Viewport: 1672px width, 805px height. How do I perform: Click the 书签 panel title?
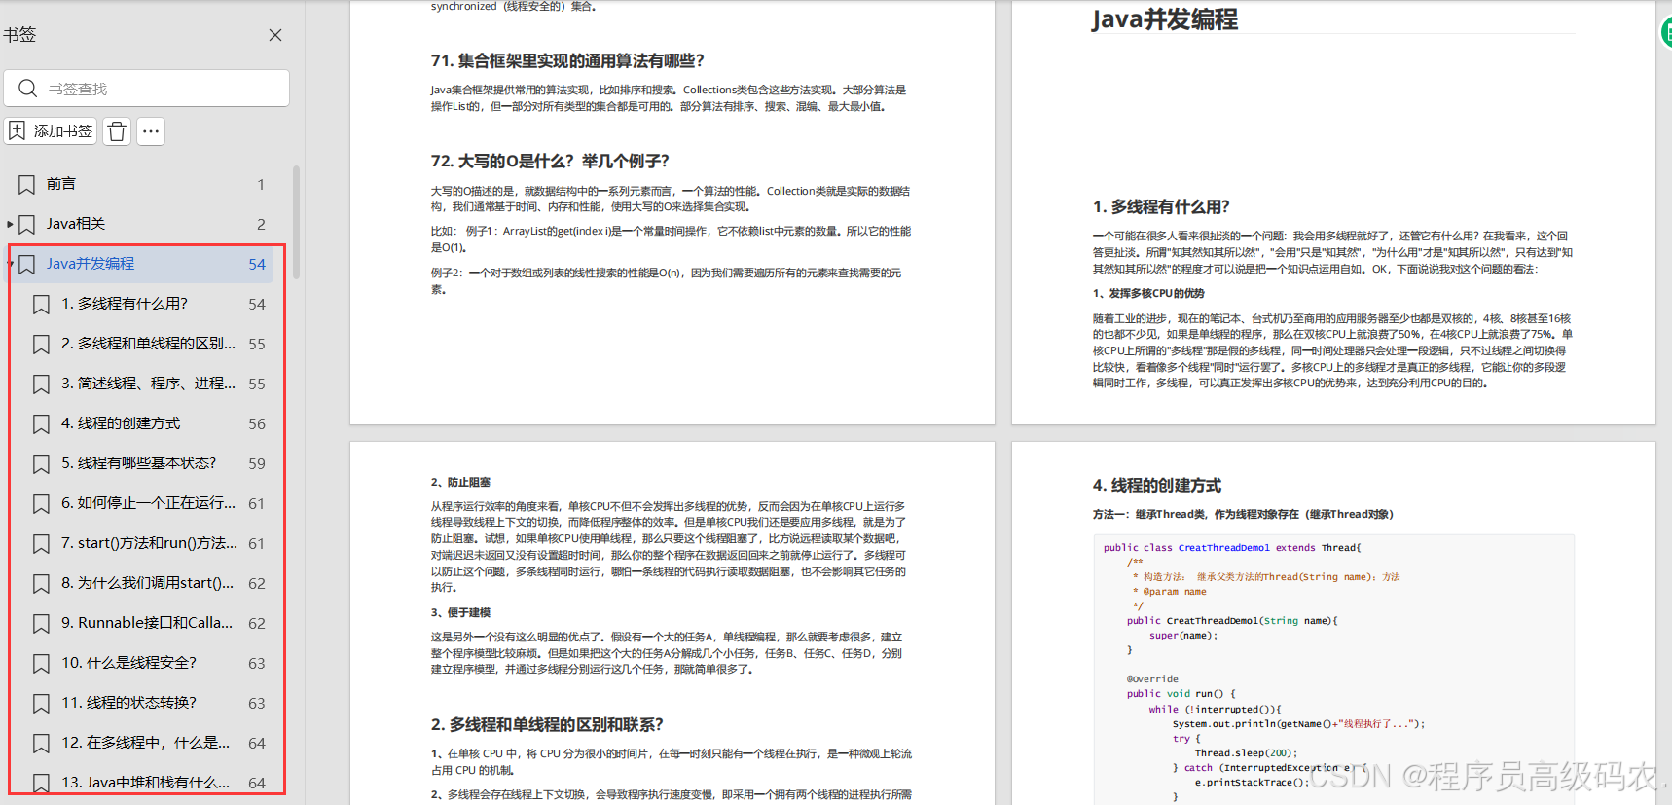[19, 35]
